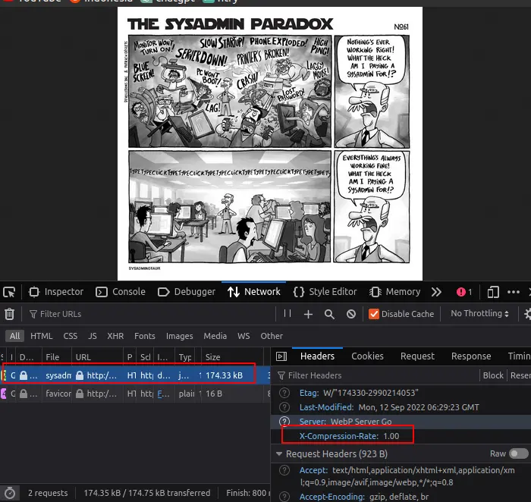This screenshot has height=502, width=531.
Task: Open Accept-Encoding header help icon
Action: click(x=284, y=497)
